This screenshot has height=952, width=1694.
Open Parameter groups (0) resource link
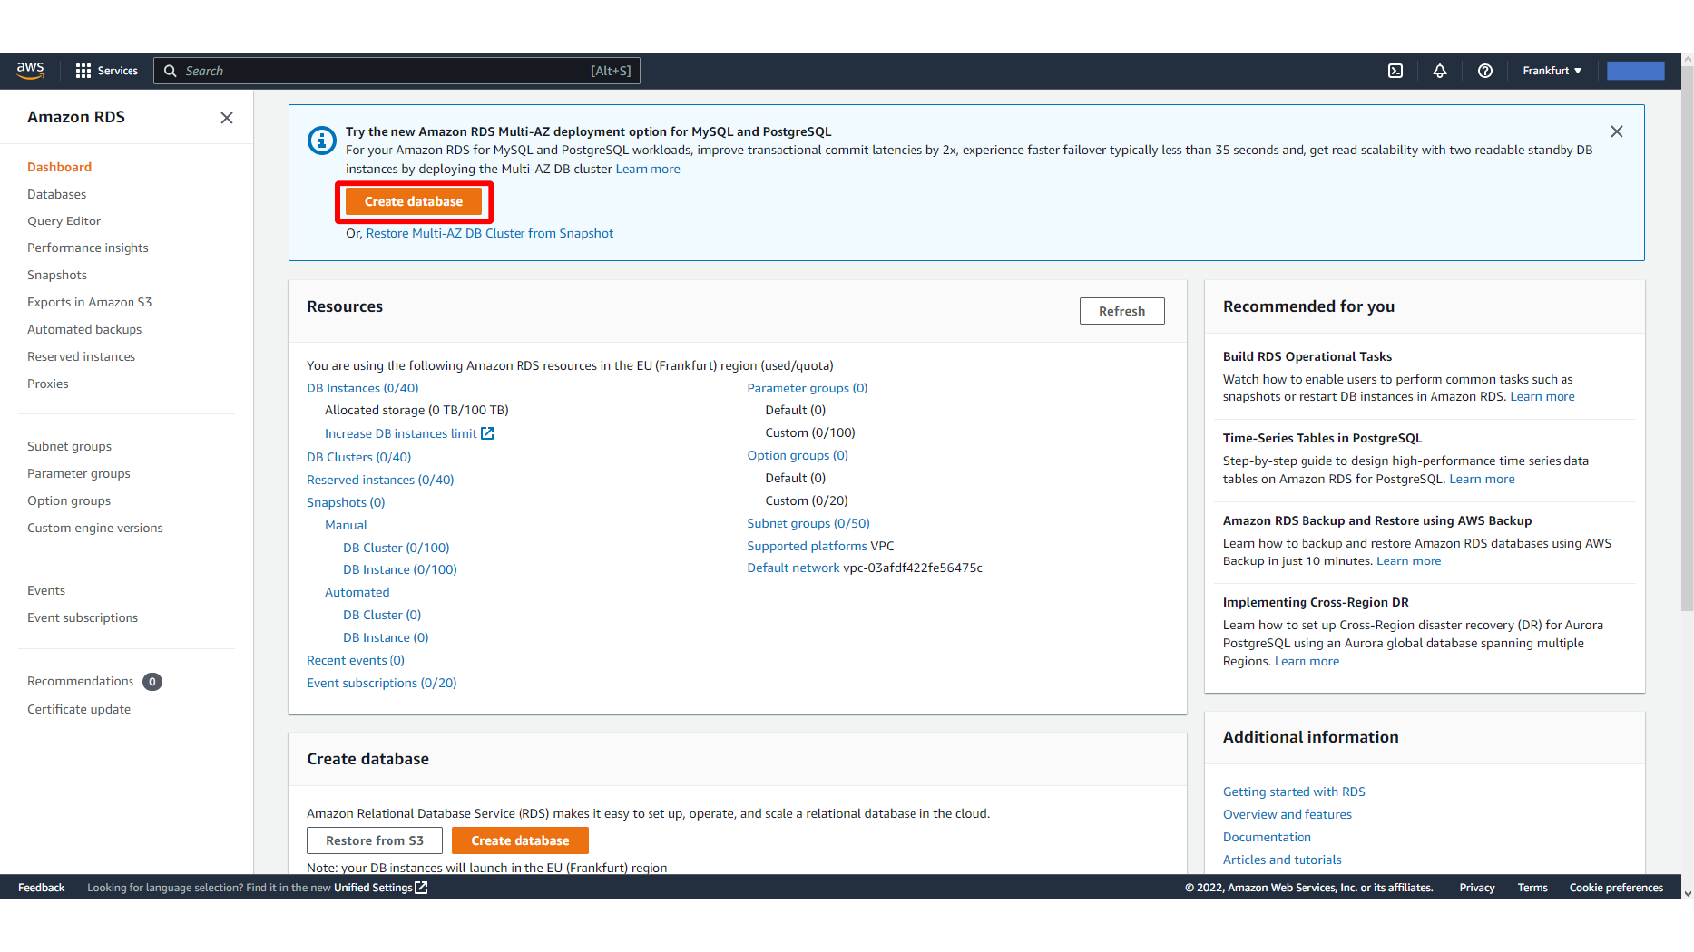click(808, 388)
